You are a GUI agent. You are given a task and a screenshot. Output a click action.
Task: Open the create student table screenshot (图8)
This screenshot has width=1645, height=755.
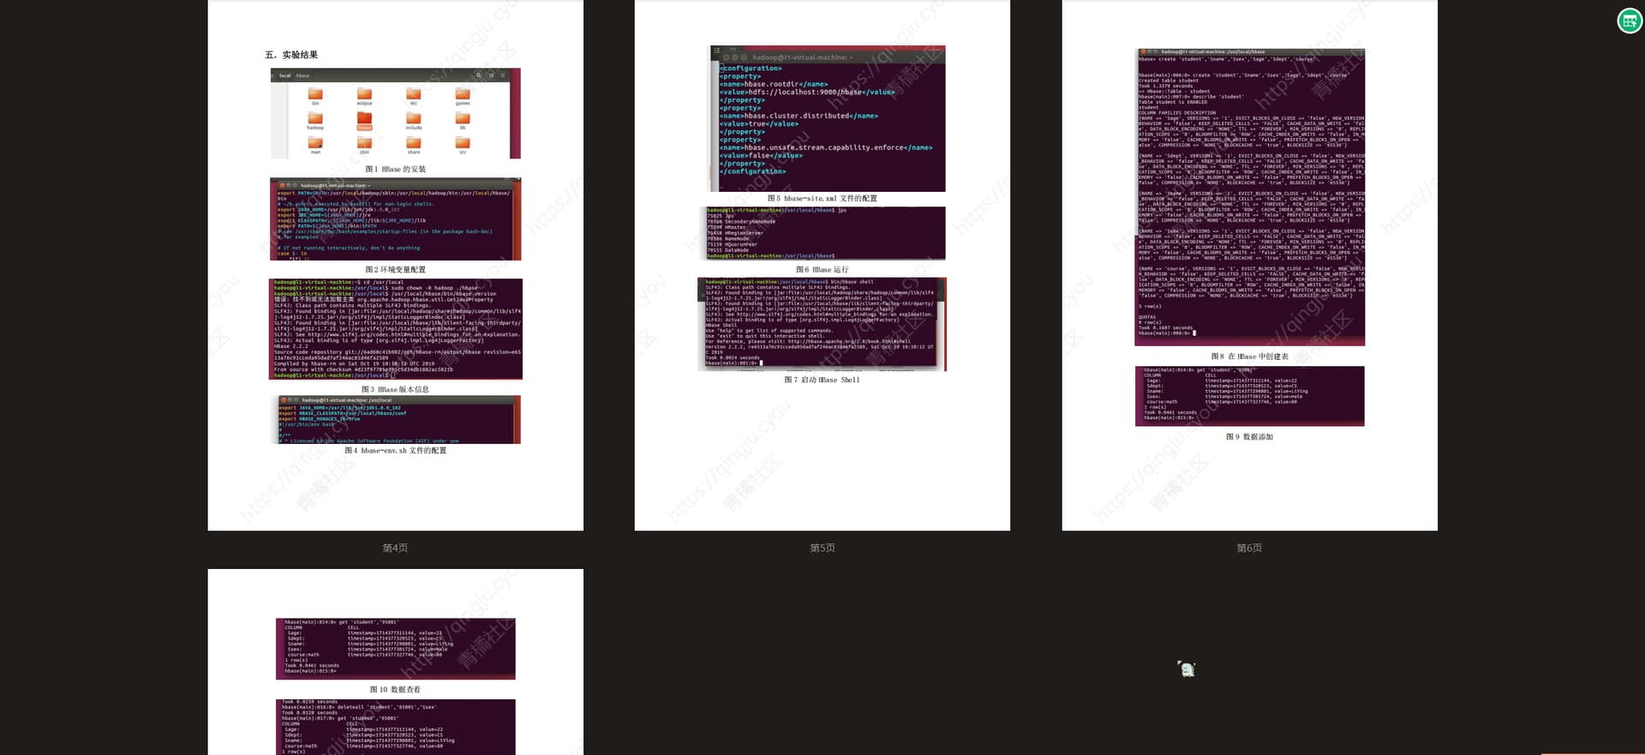pyautogui.click(x=1249, y=197)
